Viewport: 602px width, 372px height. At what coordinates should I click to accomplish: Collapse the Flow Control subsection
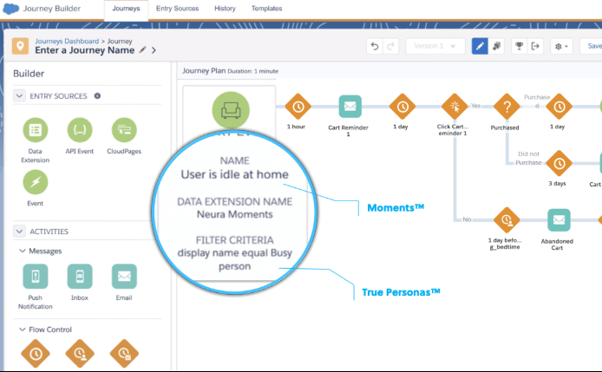click(23, 330)
